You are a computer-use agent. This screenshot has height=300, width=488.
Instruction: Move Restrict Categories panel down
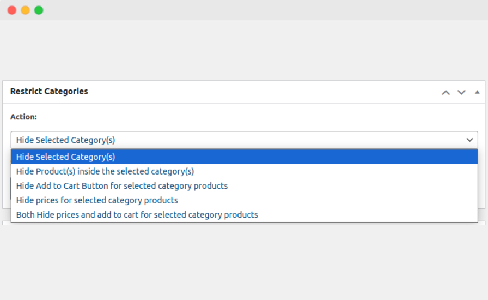point(461,92)
